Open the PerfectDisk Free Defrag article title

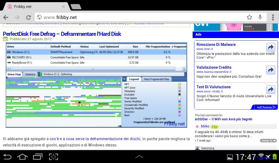click(x=62, y=34)
